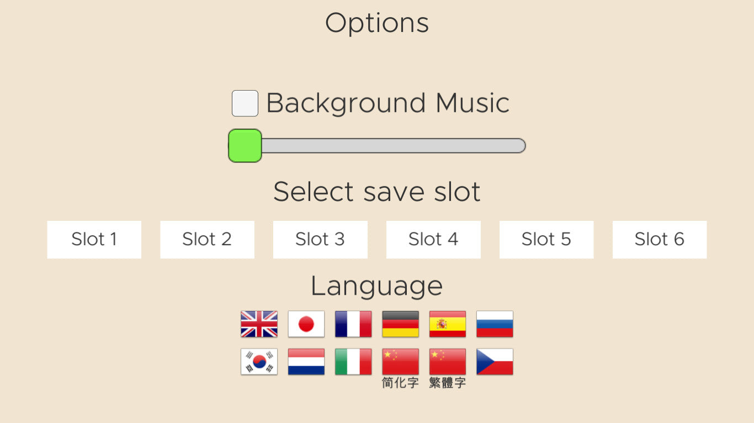The image size is (754, 423).
Task: Choose the Russian flag language
Action: coord(495,324)
